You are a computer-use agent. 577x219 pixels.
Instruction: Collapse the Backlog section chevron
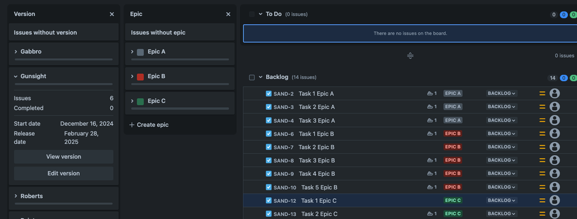260,78
